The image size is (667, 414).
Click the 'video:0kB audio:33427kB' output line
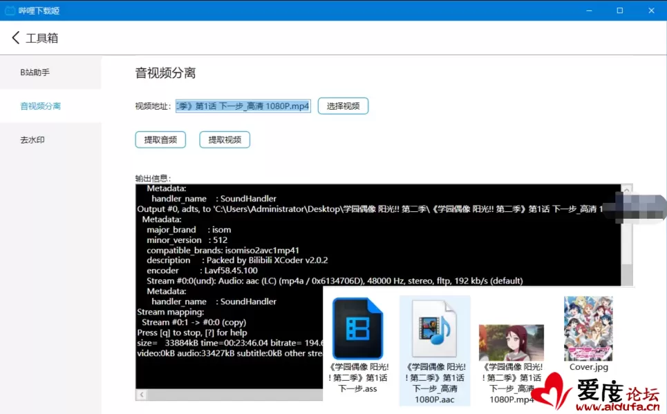pos(229,353)
